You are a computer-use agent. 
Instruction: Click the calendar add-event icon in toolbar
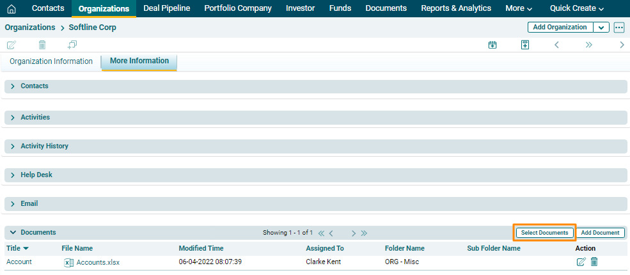(492, 45)
